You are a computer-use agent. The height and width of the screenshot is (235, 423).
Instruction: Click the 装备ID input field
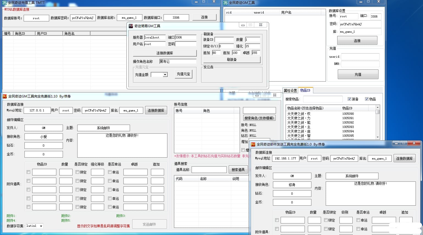coord(224,40)
